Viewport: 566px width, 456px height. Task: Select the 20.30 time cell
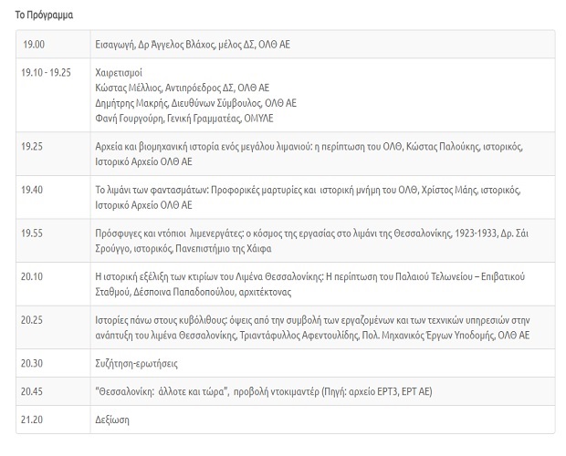tap(33, 363)
